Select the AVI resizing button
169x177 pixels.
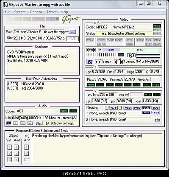[x=113, y=108]
